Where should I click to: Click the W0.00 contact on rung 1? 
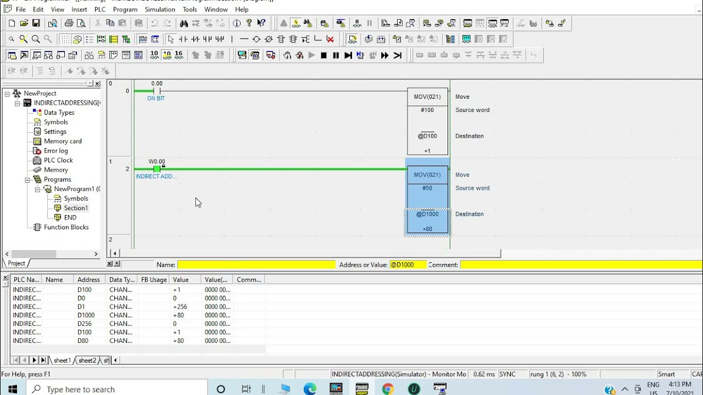tap(157, 169)
